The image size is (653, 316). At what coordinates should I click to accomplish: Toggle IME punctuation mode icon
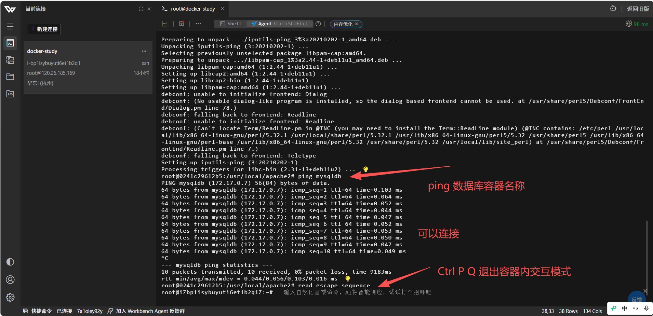(635, 308)
